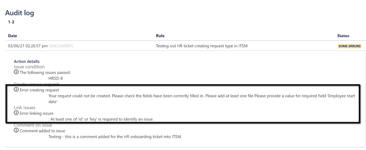Click the 'Employee start date' error message text
This screenshot has width=366, height=150.
tap(202, 99)
